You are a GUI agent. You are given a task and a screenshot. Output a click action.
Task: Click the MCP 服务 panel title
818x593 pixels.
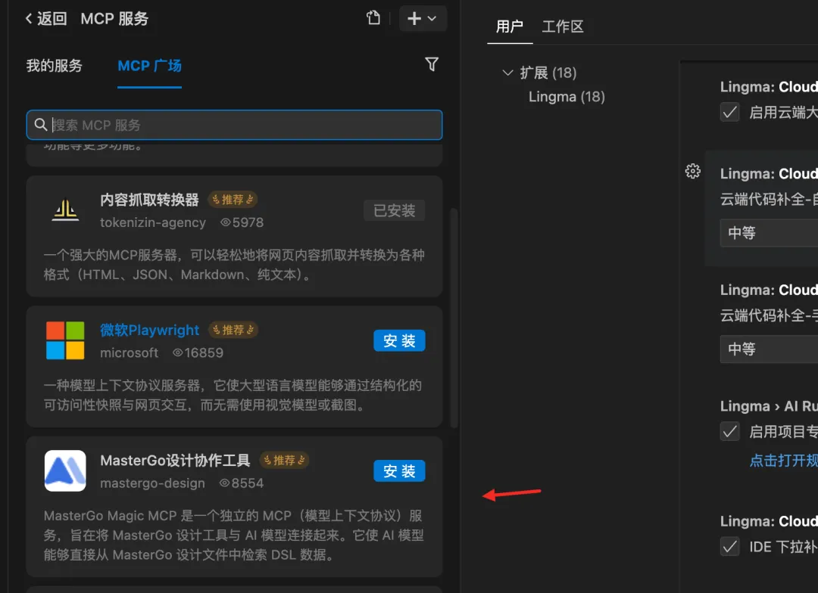114,19
